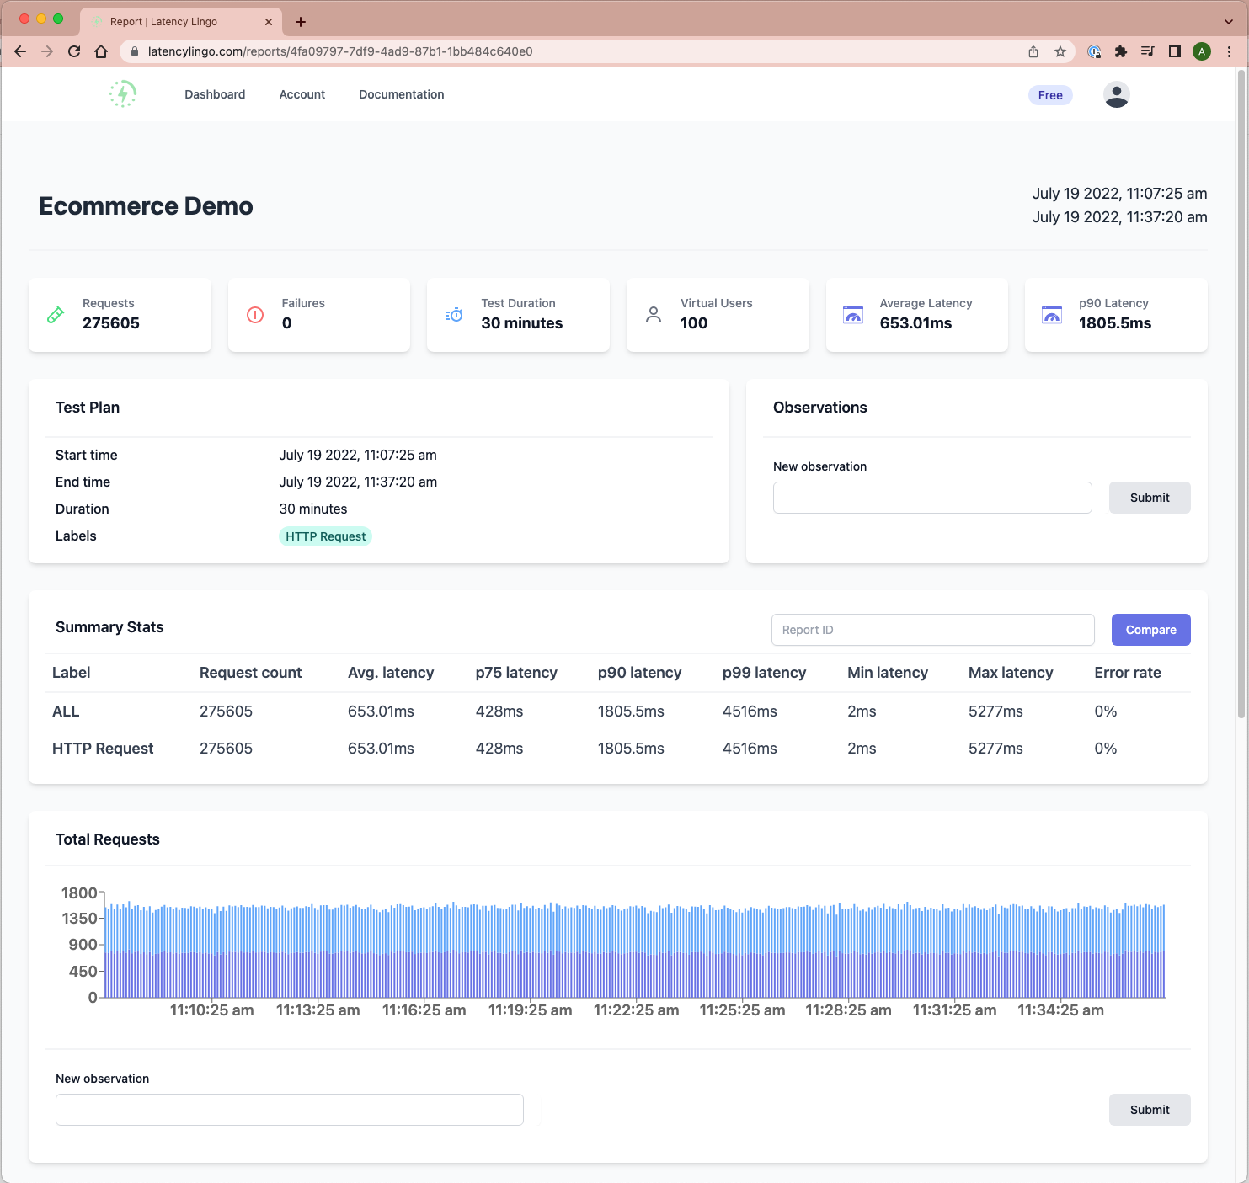1249x1183 pixels.
Task: Select the ALL row label
Action: click(x=66, y=711)
